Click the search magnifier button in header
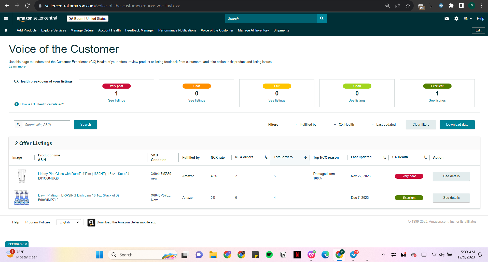The width and height of the screenshot is (488, 262). pos(322,19)
